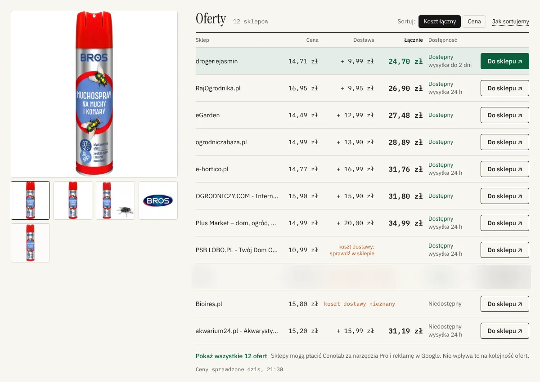Select the BROS logo thumbnail

click(158, 200)
